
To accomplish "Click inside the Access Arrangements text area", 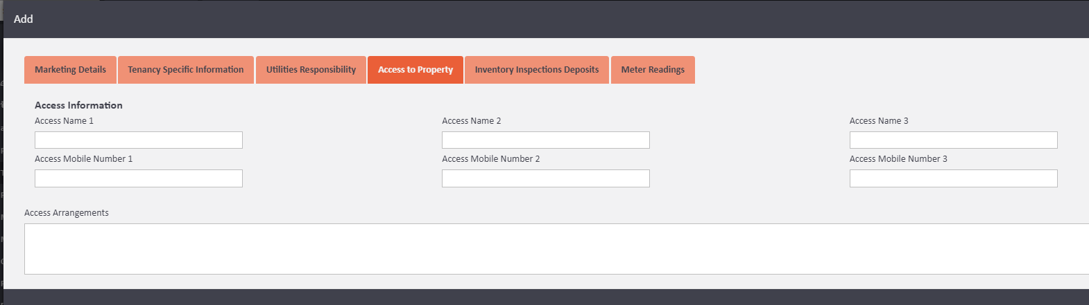I will [556, 249].
